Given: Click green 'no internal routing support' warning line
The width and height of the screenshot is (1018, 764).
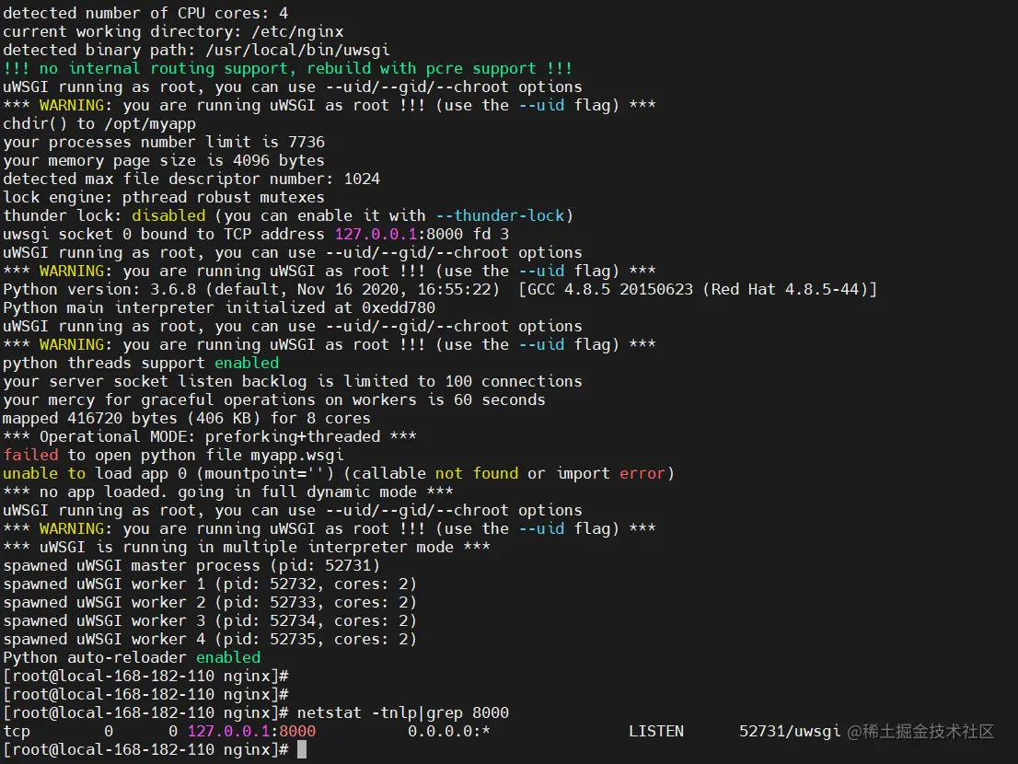Looking at the screenshot, I should coord(287,68).
